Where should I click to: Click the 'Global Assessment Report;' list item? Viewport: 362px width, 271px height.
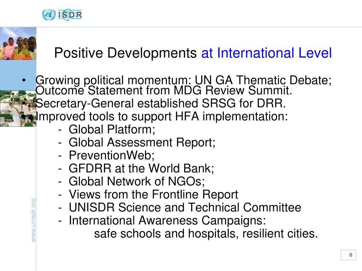pos(142,143)
